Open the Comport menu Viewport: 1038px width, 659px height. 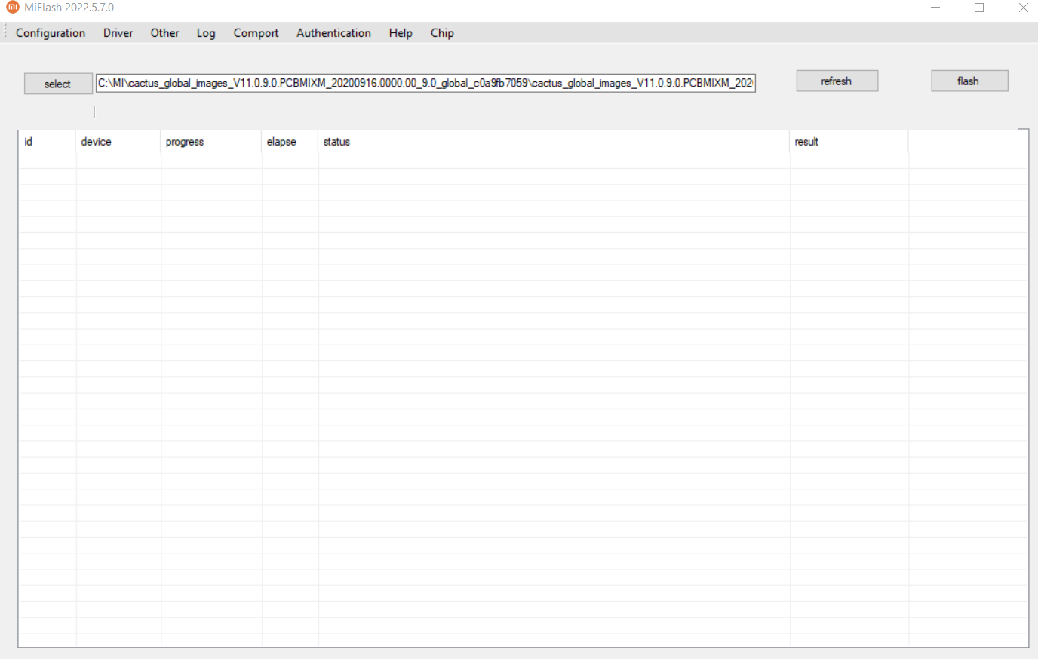[256, 33]
